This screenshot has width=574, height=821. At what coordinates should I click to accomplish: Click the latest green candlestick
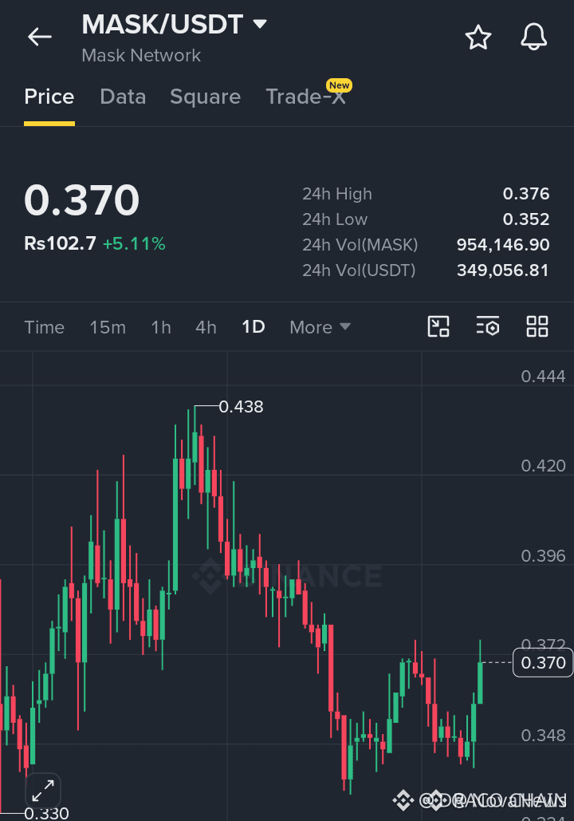pos(480,683)
